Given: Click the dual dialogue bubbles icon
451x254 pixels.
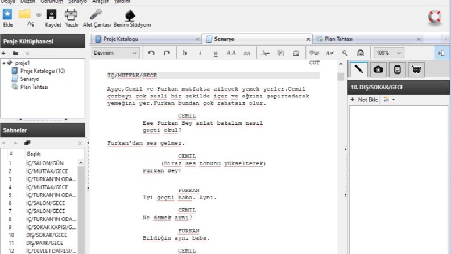Looking at the screenshot, I should coord(314,53).
